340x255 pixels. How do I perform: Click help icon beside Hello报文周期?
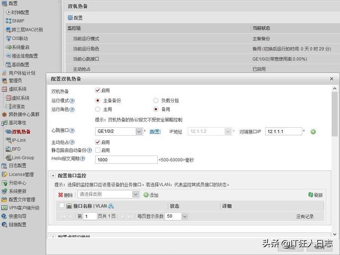pyautogui.click(x=82, y=159)
